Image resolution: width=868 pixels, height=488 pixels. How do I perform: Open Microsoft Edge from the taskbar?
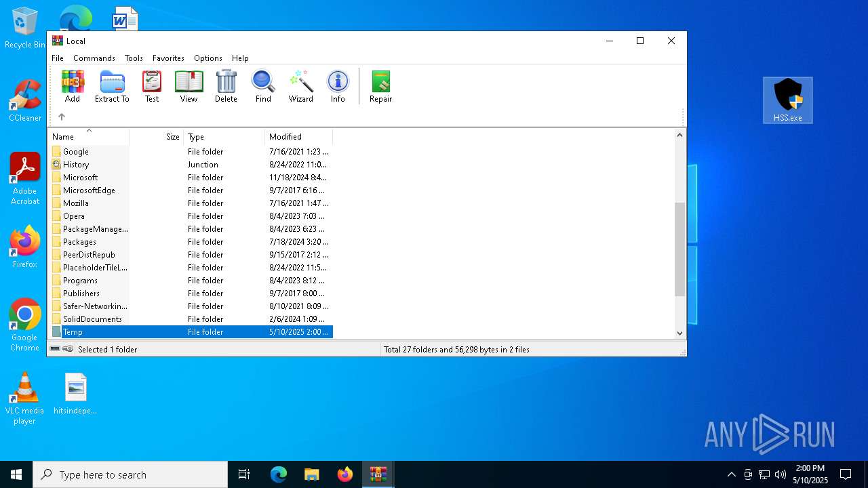coord(279,474)
